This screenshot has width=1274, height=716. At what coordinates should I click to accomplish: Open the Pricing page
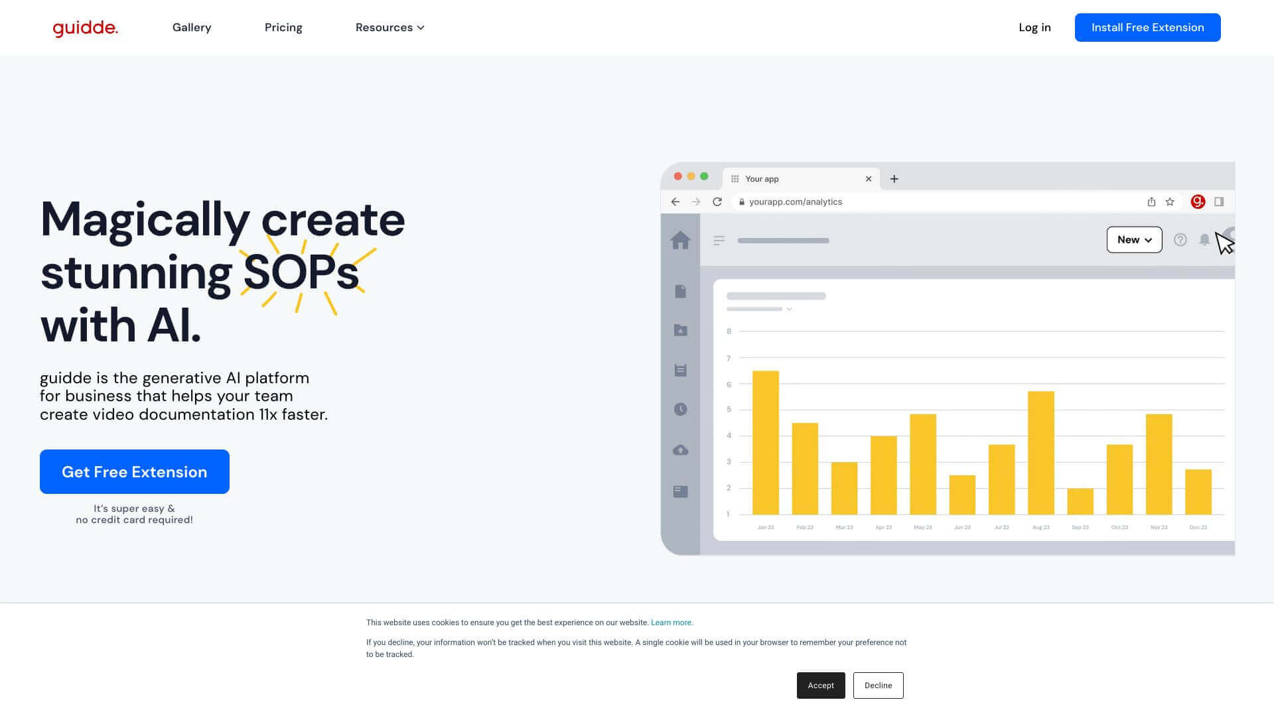coord(283,27)
